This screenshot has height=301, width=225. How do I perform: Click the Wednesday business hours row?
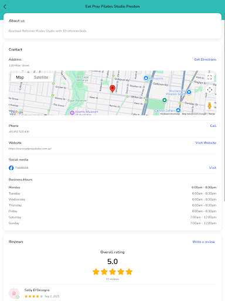click(x=112, y=199)
